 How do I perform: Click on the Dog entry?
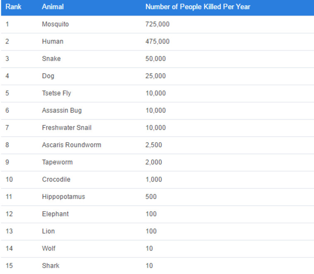point(48,76)
